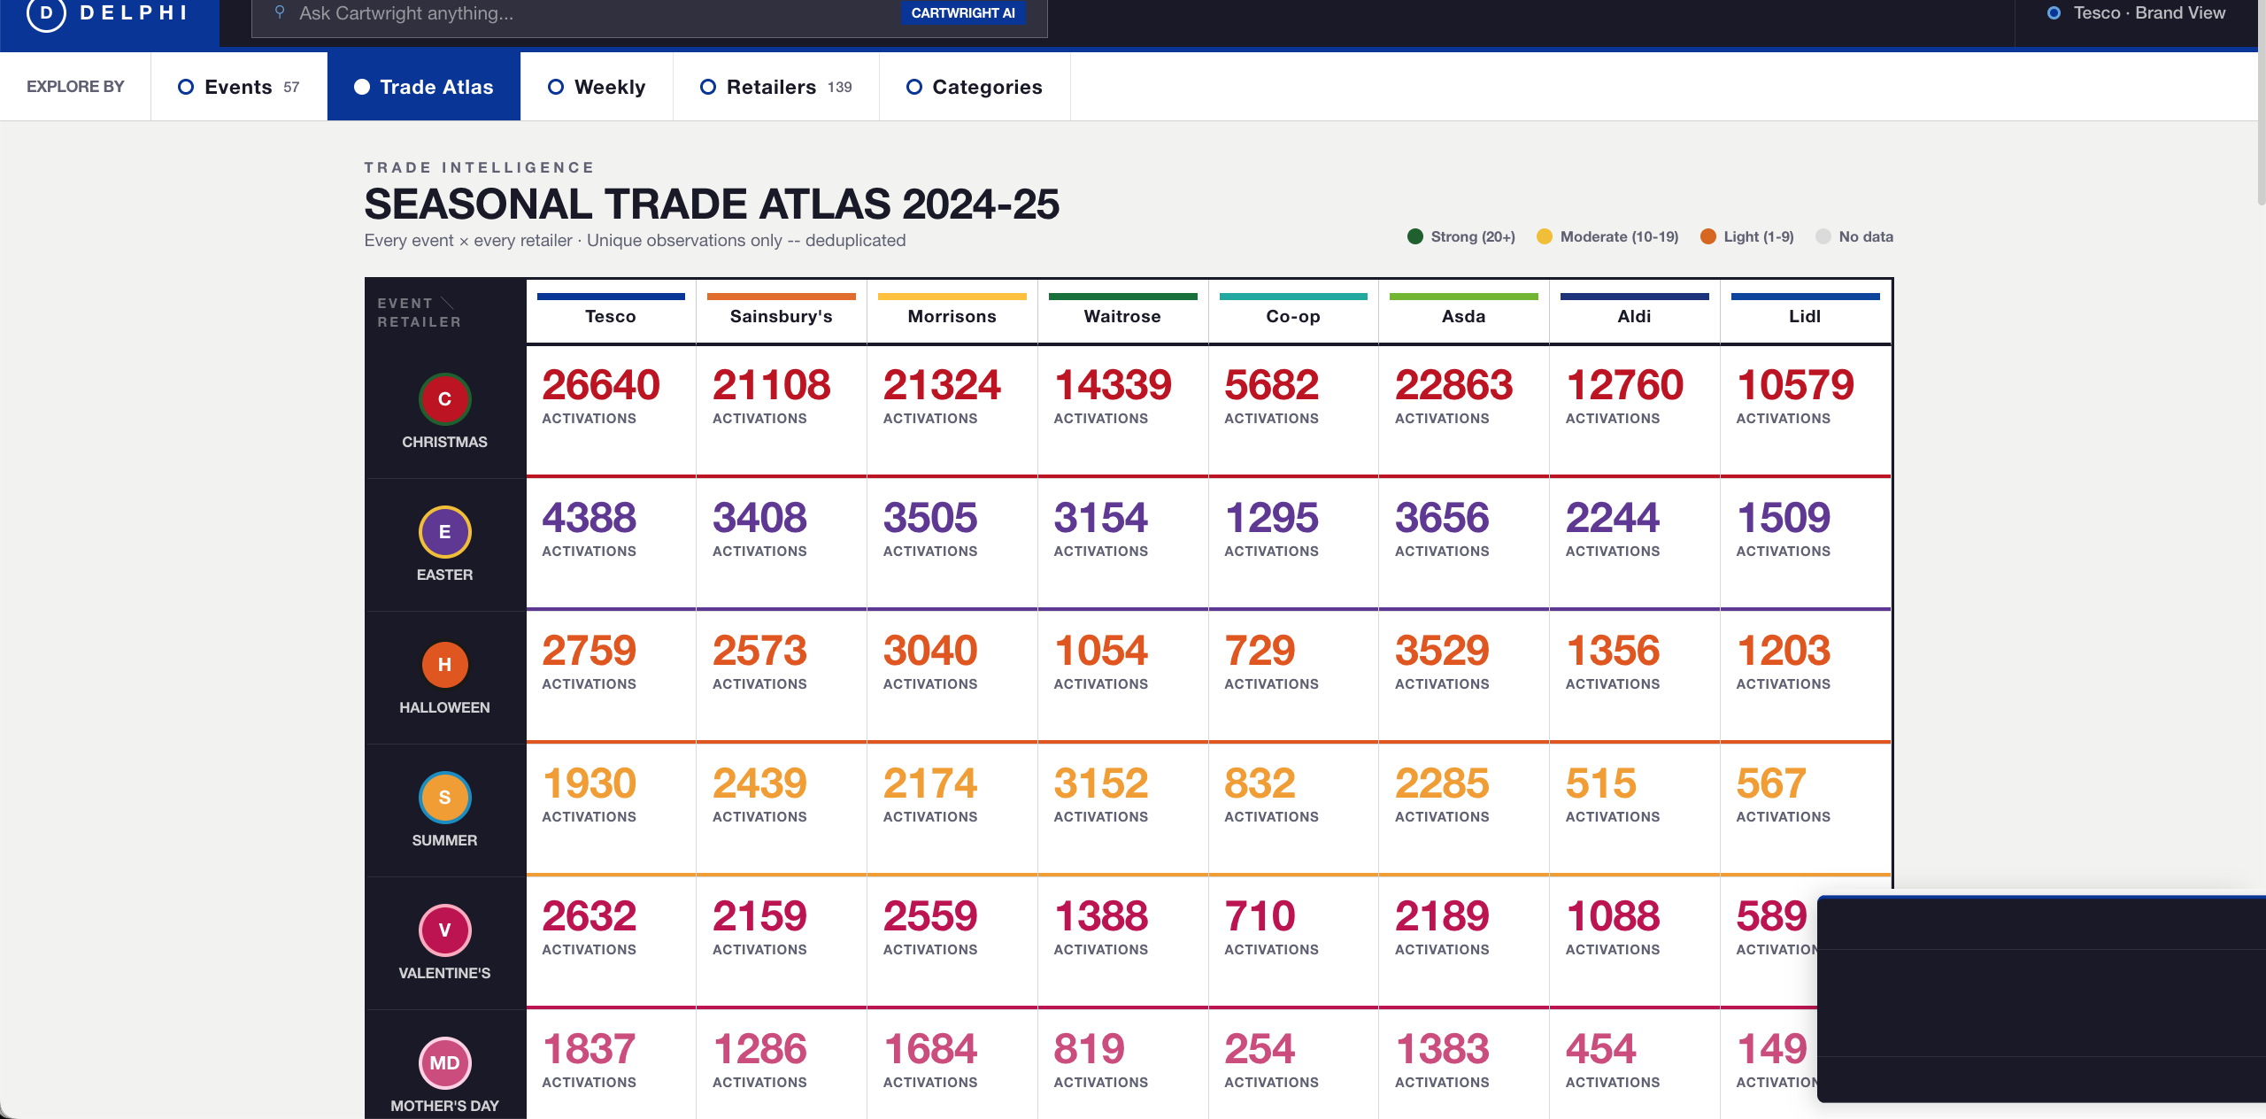The height and width of the screenshot is (1119, 2266).
Task: Open Co-op Christmas cell showing 5682
Action: pyautogui.click(x=1293, y=411)
